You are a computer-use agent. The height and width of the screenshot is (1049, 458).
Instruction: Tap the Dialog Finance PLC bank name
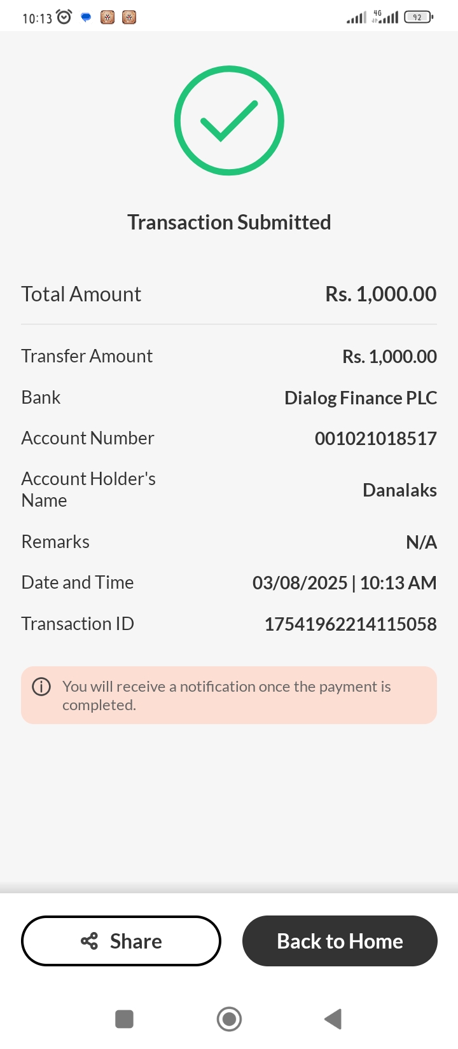[x=360, y=398]
